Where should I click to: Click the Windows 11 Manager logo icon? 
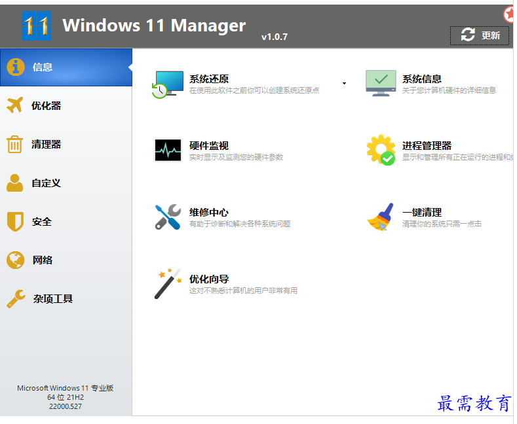[36, 26]
